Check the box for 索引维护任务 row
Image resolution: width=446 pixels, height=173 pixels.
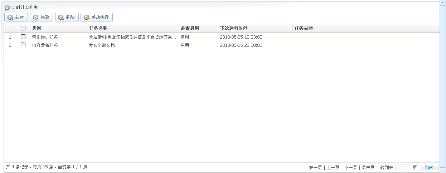[23, 36]
